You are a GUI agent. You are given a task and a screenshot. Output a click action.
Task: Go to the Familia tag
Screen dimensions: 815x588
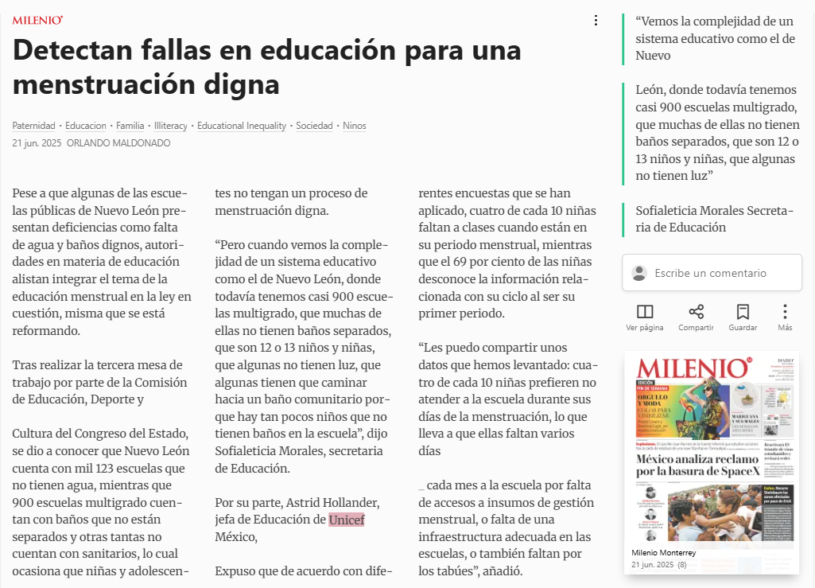pyautogui.click(x=130, y=126)
